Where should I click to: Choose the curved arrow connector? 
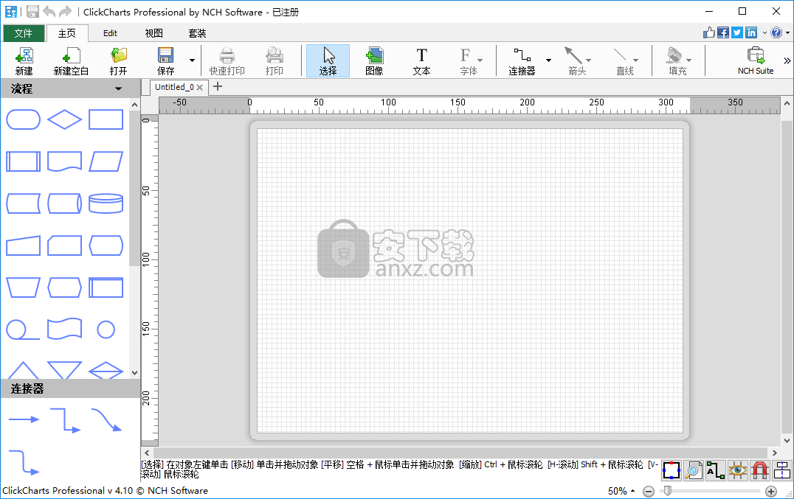[106, 420]
